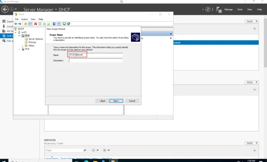Click the Server Name column header in Services

click(x=52, y=158)
